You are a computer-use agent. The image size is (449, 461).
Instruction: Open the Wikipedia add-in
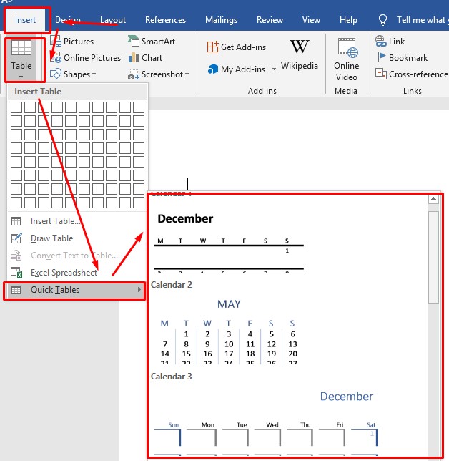pos(300,54)
